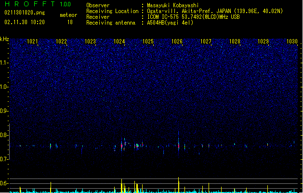Click the date and time 02.11.30 10:20
Screen dimensions: 303x193
click(x=25, y=22)
